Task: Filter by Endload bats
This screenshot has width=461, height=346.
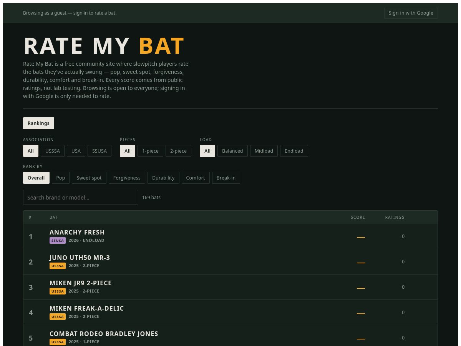Action: (294, 151)
